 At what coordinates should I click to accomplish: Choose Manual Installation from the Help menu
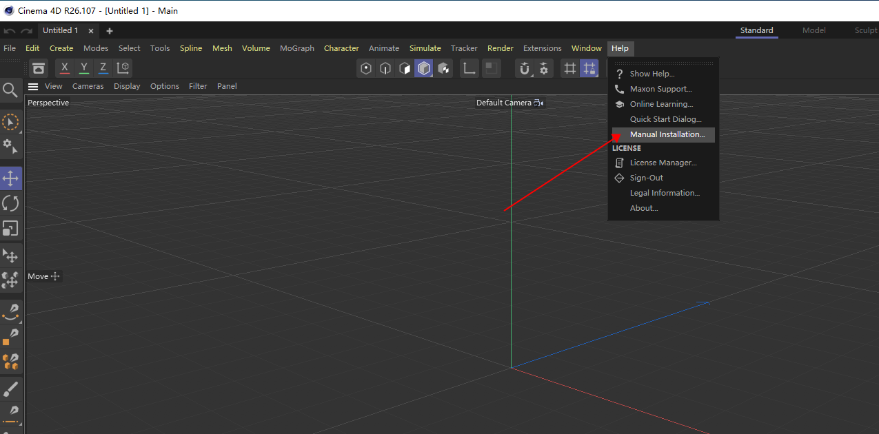click(662, 134)
